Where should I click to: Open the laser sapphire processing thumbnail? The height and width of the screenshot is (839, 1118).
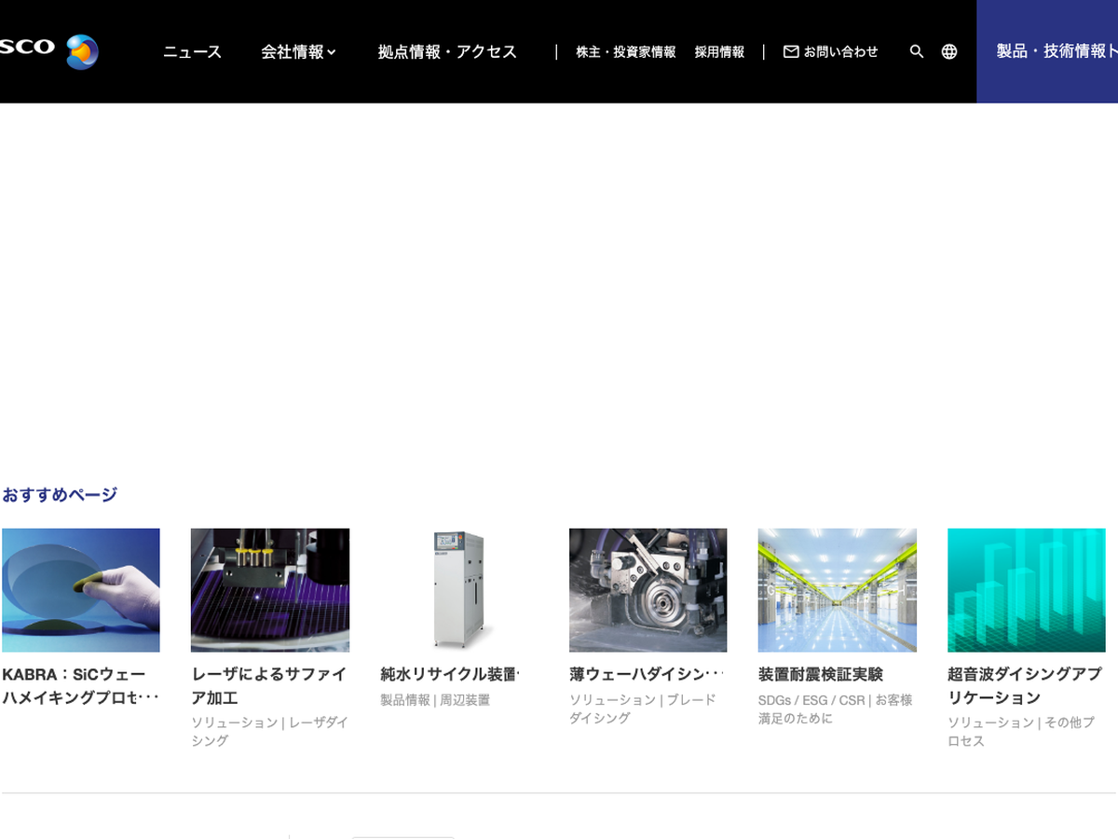[x=270, y=590]
